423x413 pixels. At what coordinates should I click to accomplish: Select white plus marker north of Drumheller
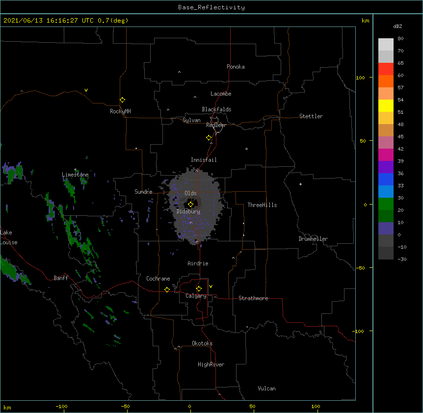point(300,184)
